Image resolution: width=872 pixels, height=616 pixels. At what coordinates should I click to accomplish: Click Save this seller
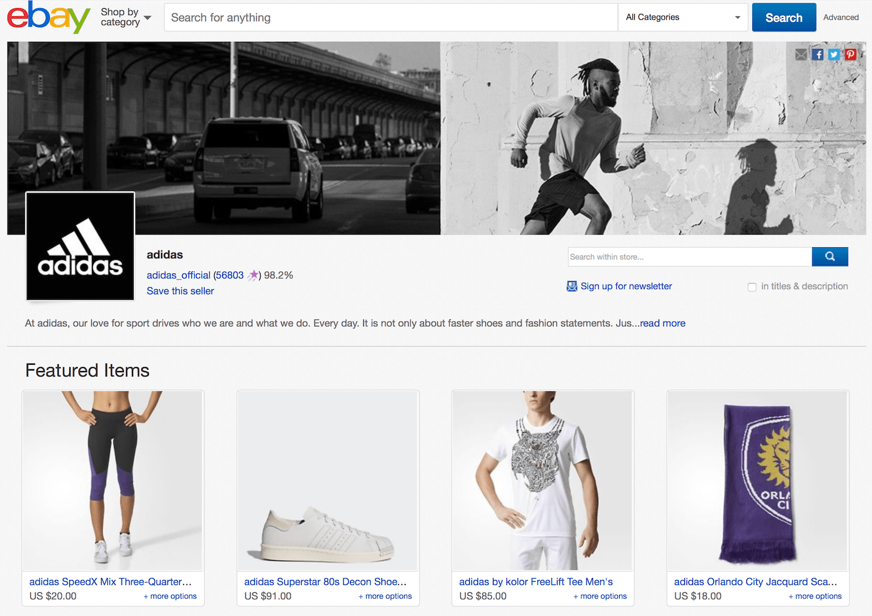[180, 291]
